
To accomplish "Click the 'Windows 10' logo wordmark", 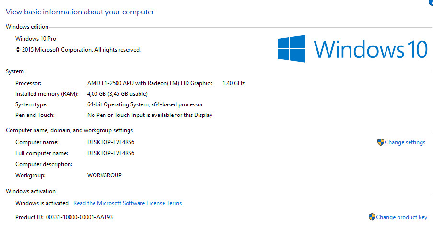I will click(371, 49).
